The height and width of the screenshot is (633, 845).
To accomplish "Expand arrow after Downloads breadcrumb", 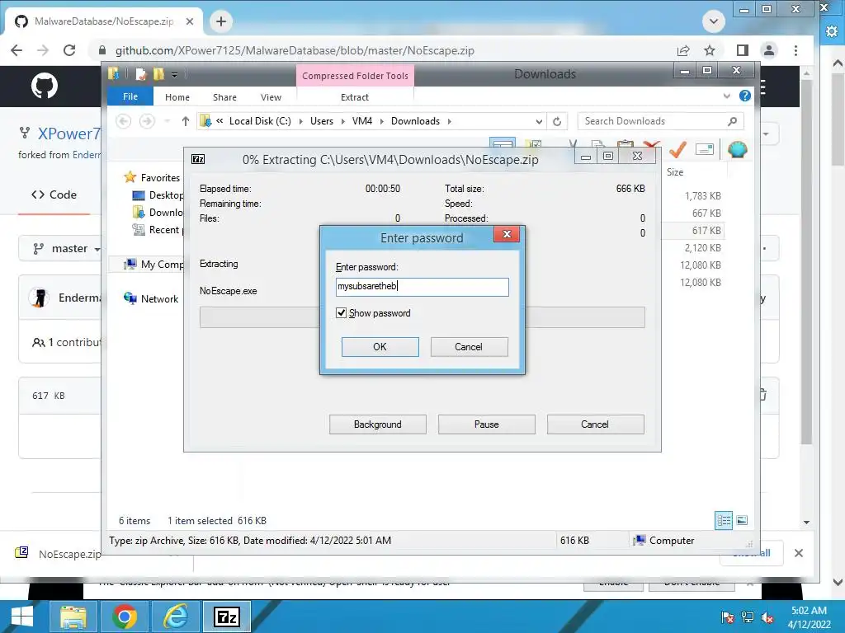I will click(449, 122).
